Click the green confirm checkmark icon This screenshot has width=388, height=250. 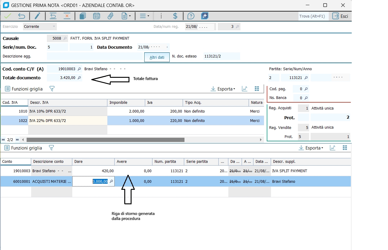[x=7, y=16]
